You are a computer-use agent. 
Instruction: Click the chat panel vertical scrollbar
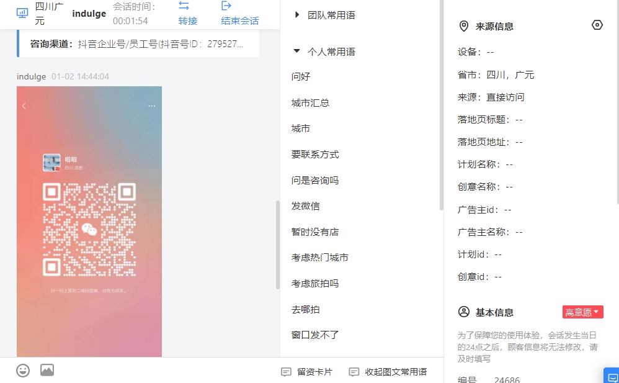tap(277, 245)
